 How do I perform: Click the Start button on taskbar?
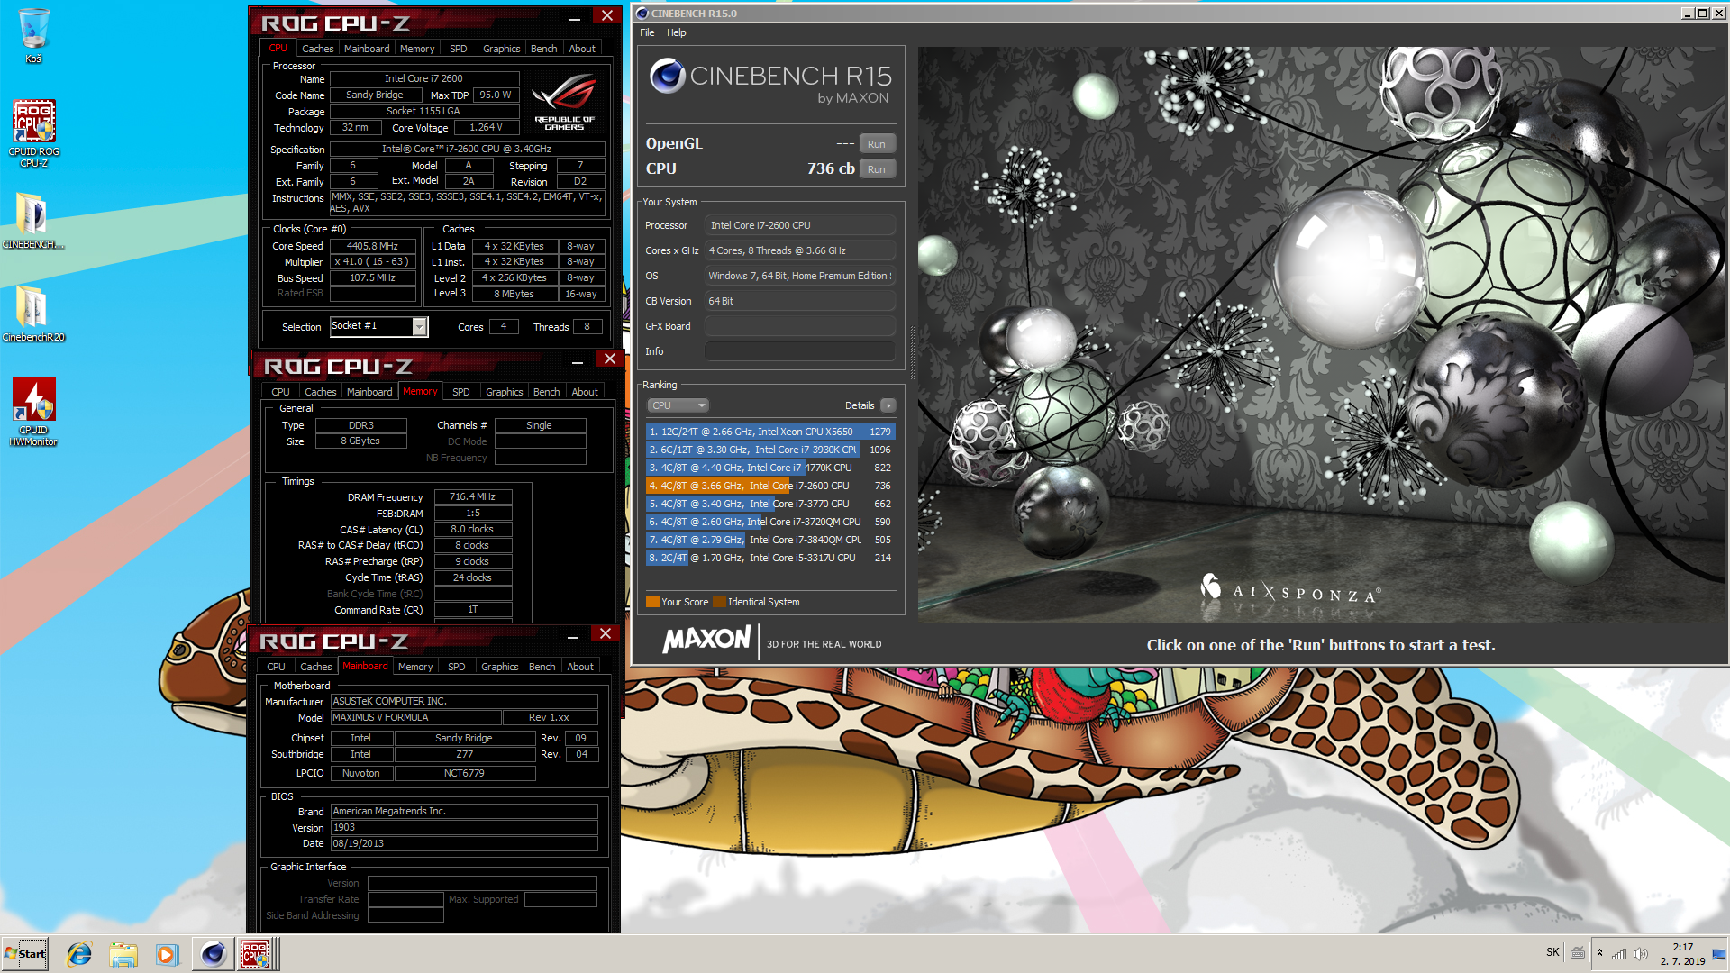pos(25,954)
